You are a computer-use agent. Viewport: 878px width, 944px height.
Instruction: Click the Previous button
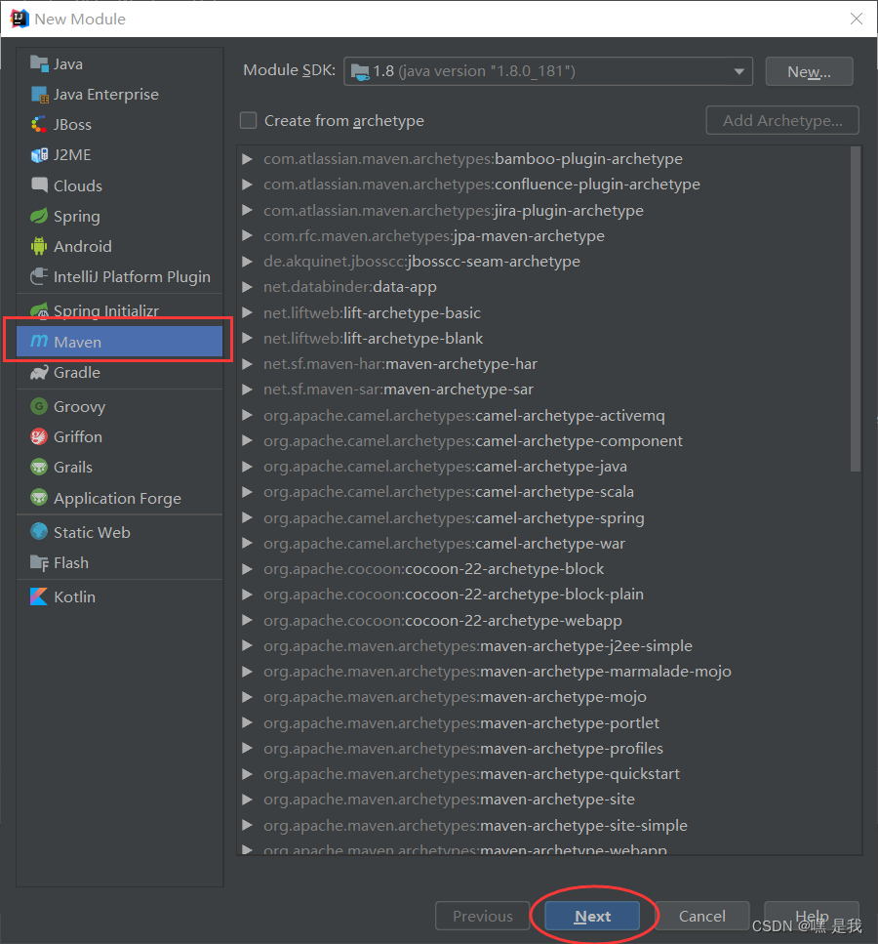[x=483, y=916]
